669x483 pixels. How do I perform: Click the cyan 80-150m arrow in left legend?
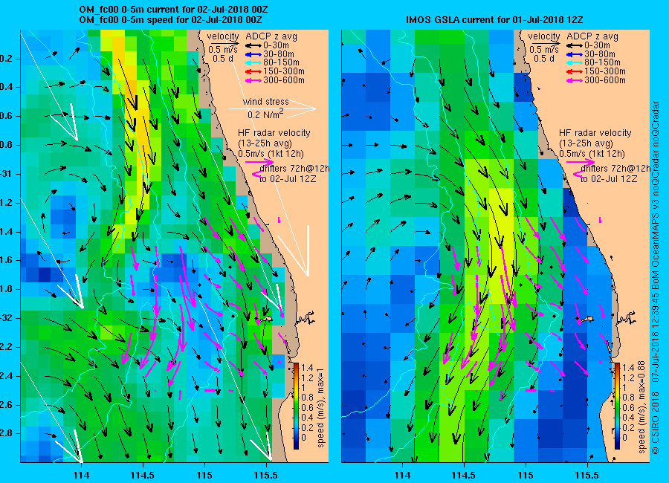point(254,62)
